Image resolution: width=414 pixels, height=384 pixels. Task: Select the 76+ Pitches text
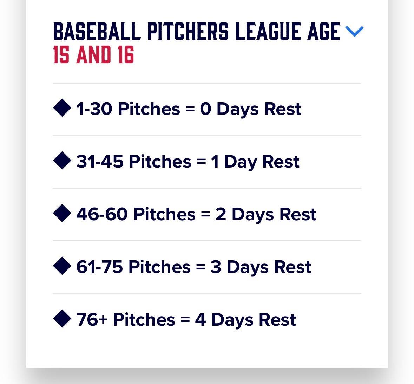tap(126, 320)
